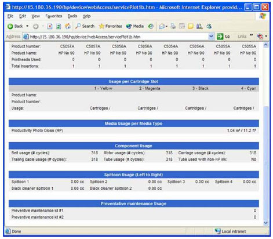Open the Mail icon in toolbar
273x239 pixels.
coord(162,26)
